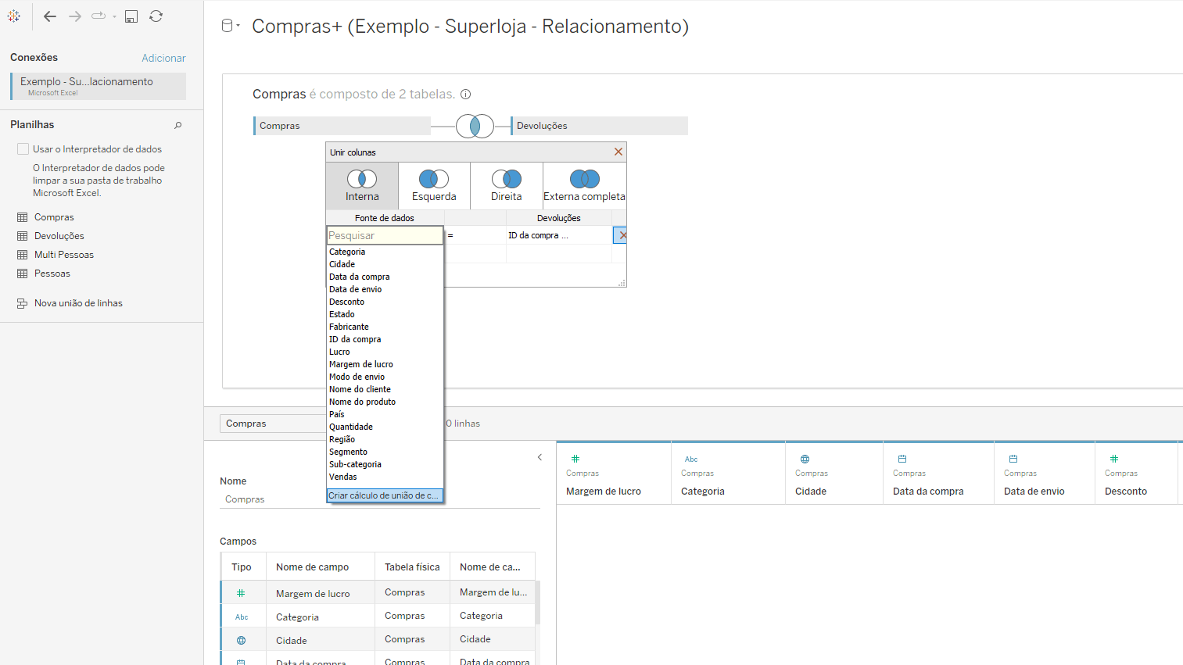The image size is (1183, 665).
Task: Click the fields table vertical scrollbar
Action: point(537,602)
